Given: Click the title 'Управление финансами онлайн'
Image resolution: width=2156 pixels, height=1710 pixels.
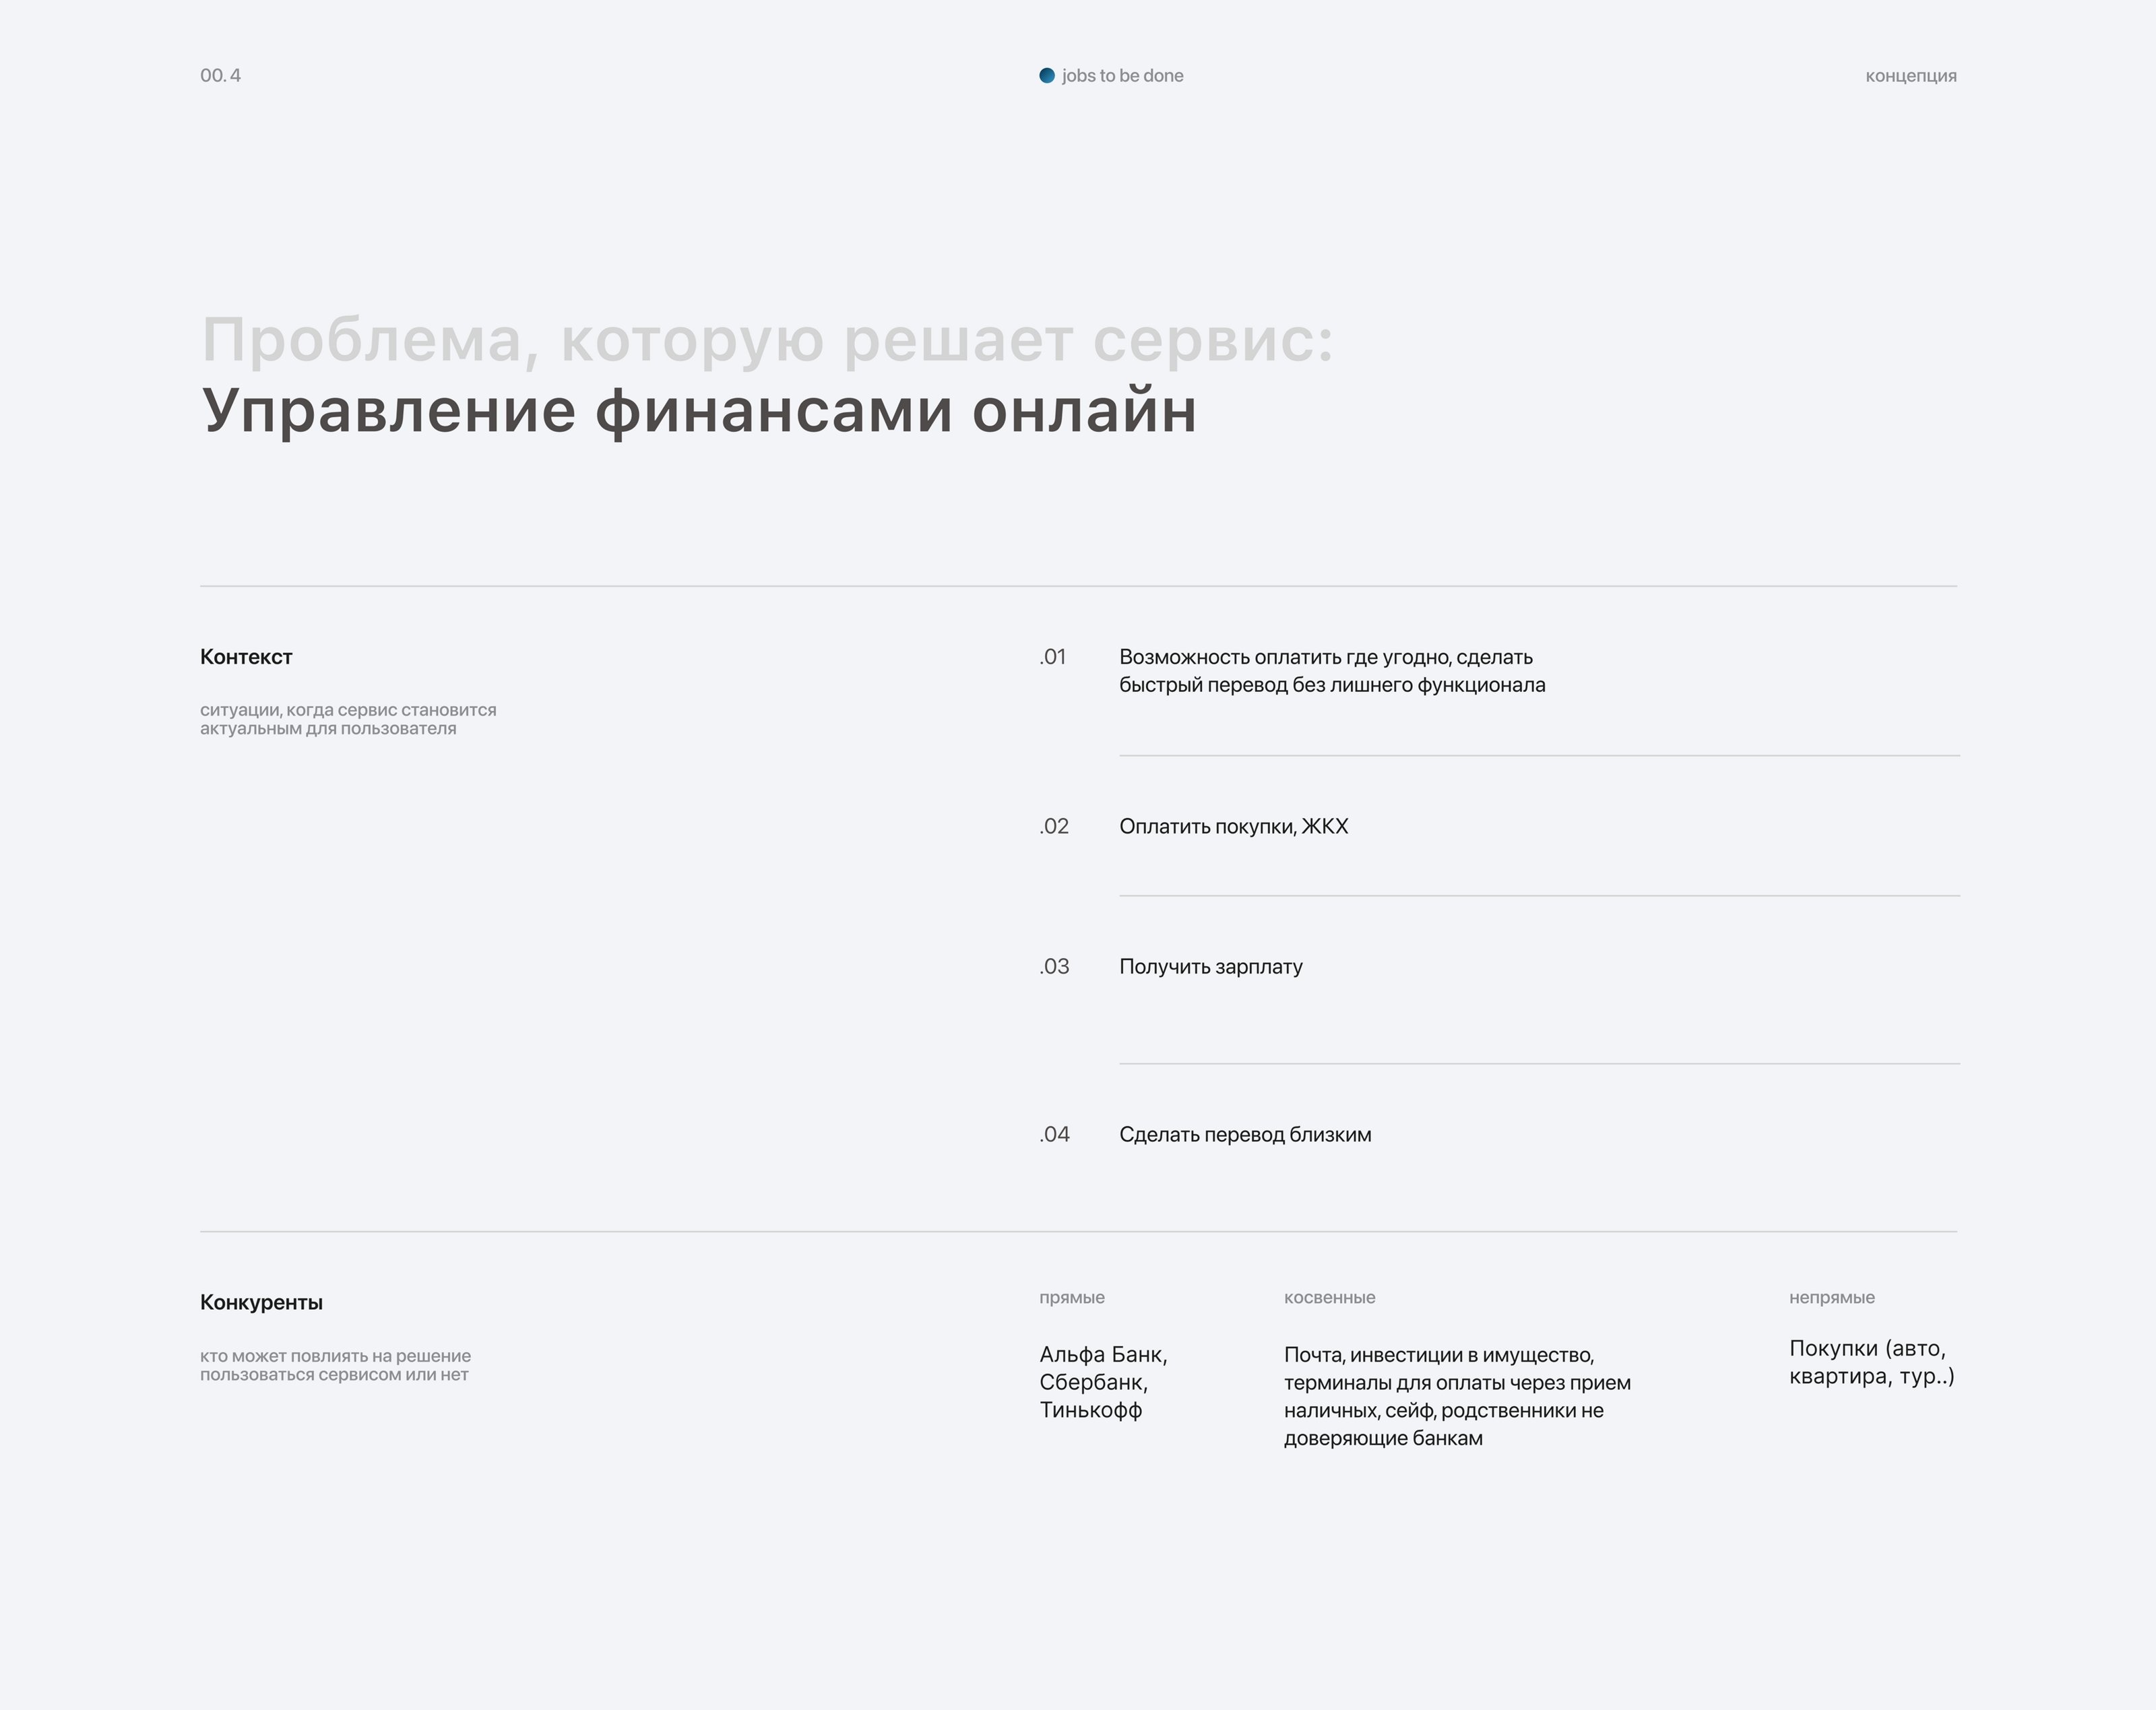Looking at the screenshot, I should pyautogui.click(x=699, y=411).
